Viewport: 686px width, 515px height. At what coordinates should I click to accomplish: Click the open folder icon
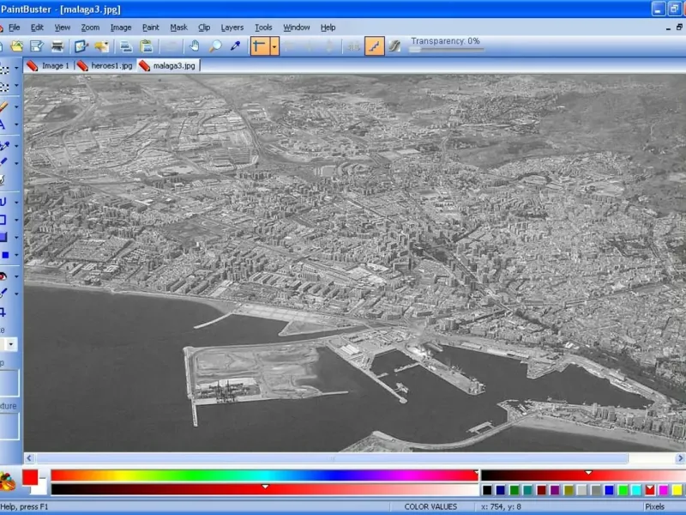point(16,46)
